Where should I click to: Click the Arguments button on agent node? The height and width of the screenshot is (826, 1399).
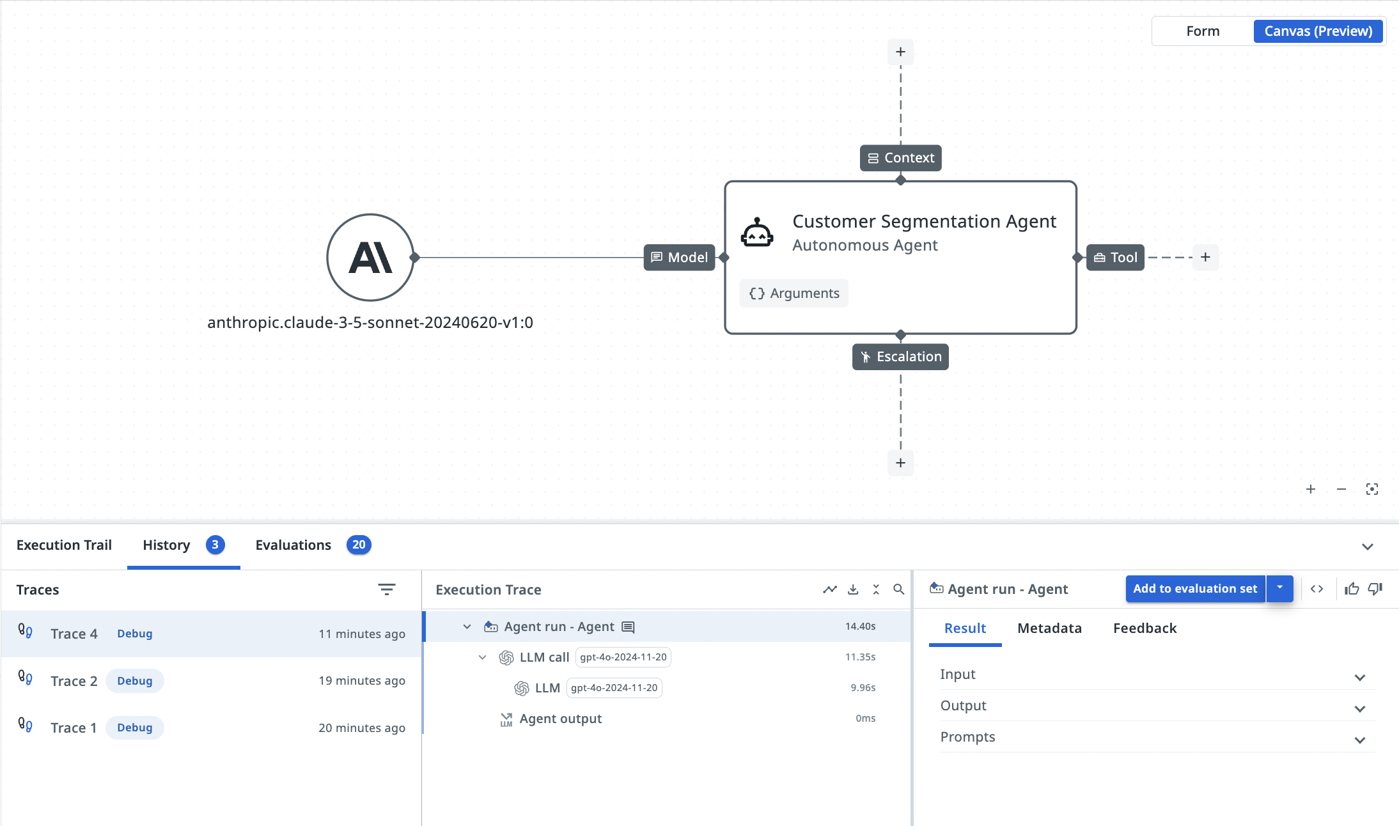793,293
